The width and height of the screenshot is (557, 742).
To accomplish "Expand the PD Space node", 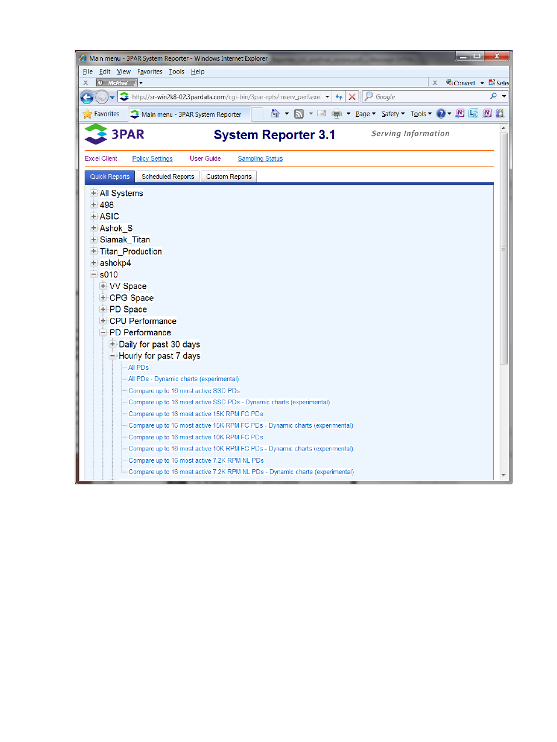I will (103, 309).
